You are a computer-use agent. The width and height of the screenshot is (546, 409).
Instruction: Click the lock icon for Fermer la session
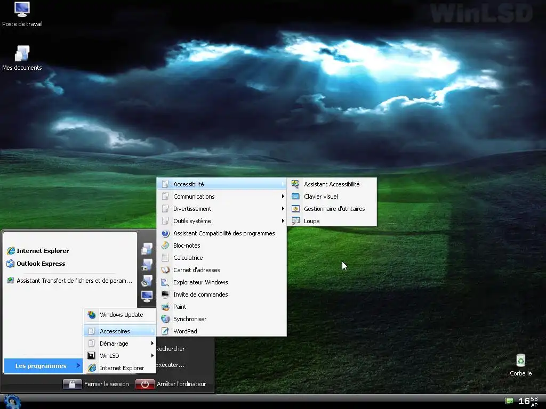pos(72,384)
